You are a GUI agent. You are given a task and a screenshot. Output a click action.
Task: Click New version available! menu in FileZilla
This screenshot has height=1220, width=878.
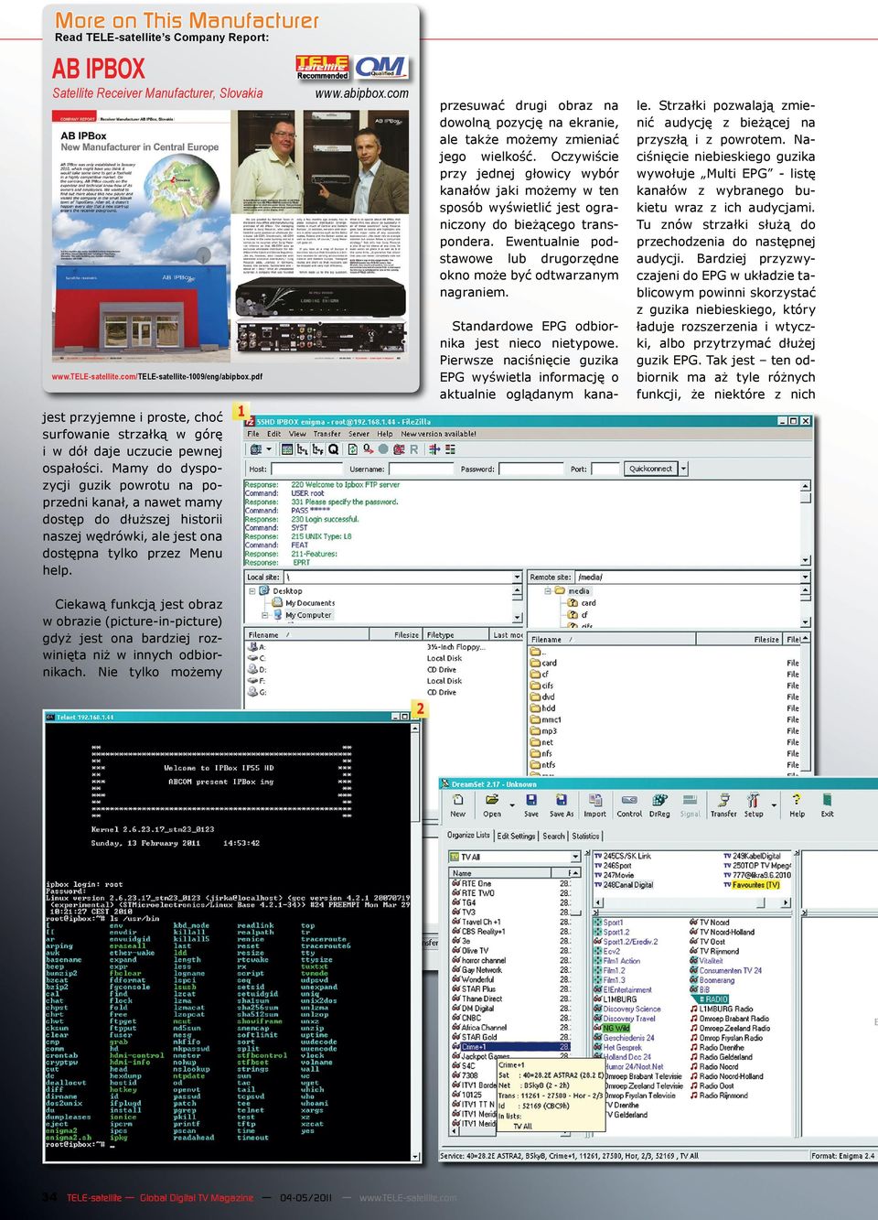tap(438, 434)
